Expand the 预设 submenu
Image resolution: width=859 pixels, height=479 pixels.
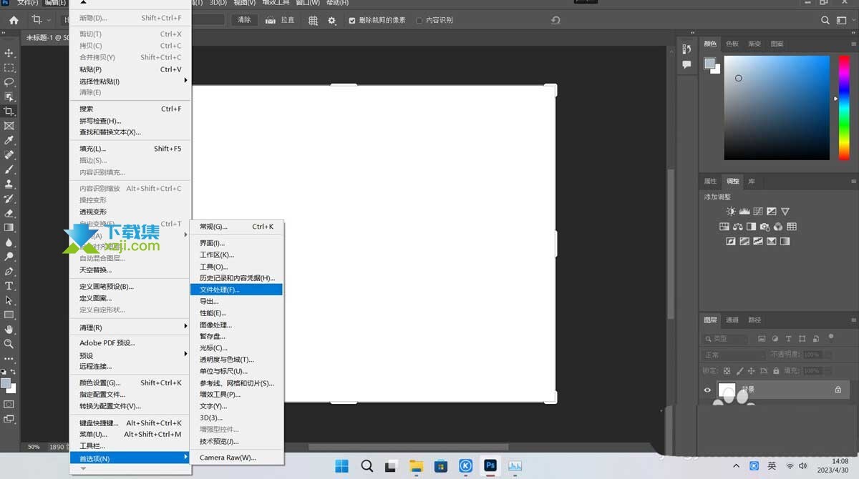click(132, 355)
